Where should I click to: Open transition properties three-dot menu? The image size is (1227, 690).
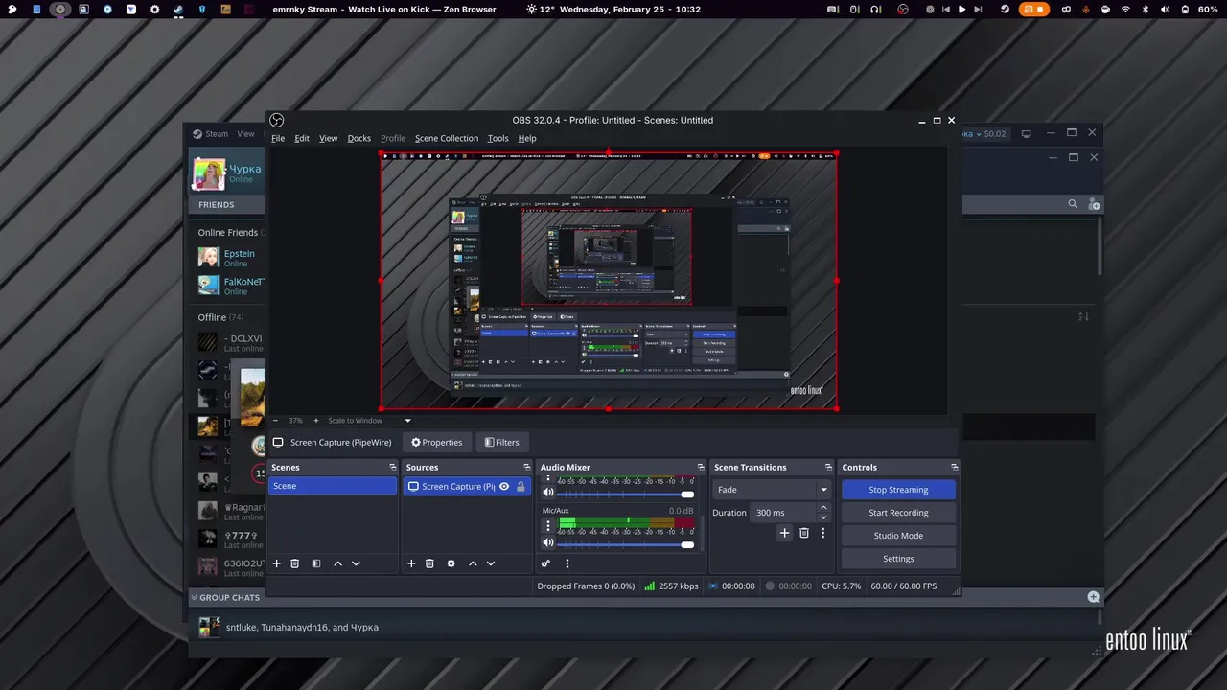tap(822, 533)
